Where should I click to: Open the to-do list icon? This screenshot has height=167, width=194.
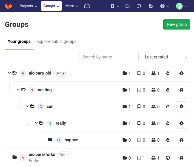tap(151, 6)
